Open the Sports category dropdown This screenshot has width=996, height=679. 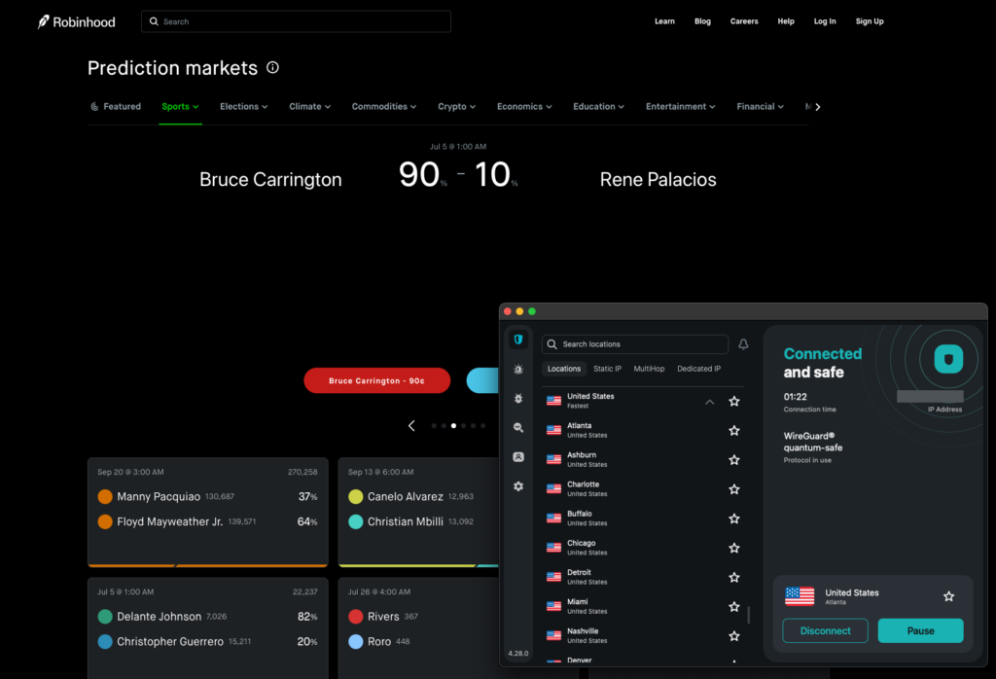(180, 107)
